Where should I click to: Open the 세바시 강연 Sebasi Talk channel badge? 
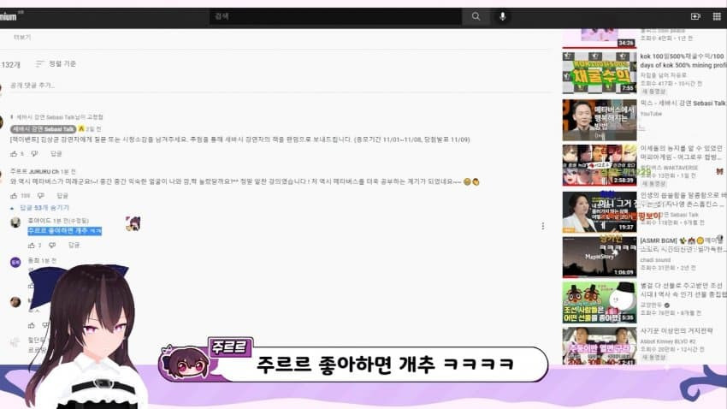tap(44, 129)
